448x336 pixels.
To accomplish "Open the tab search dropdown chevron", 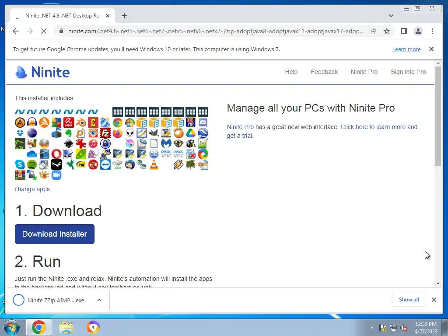I will click(391, 16).
